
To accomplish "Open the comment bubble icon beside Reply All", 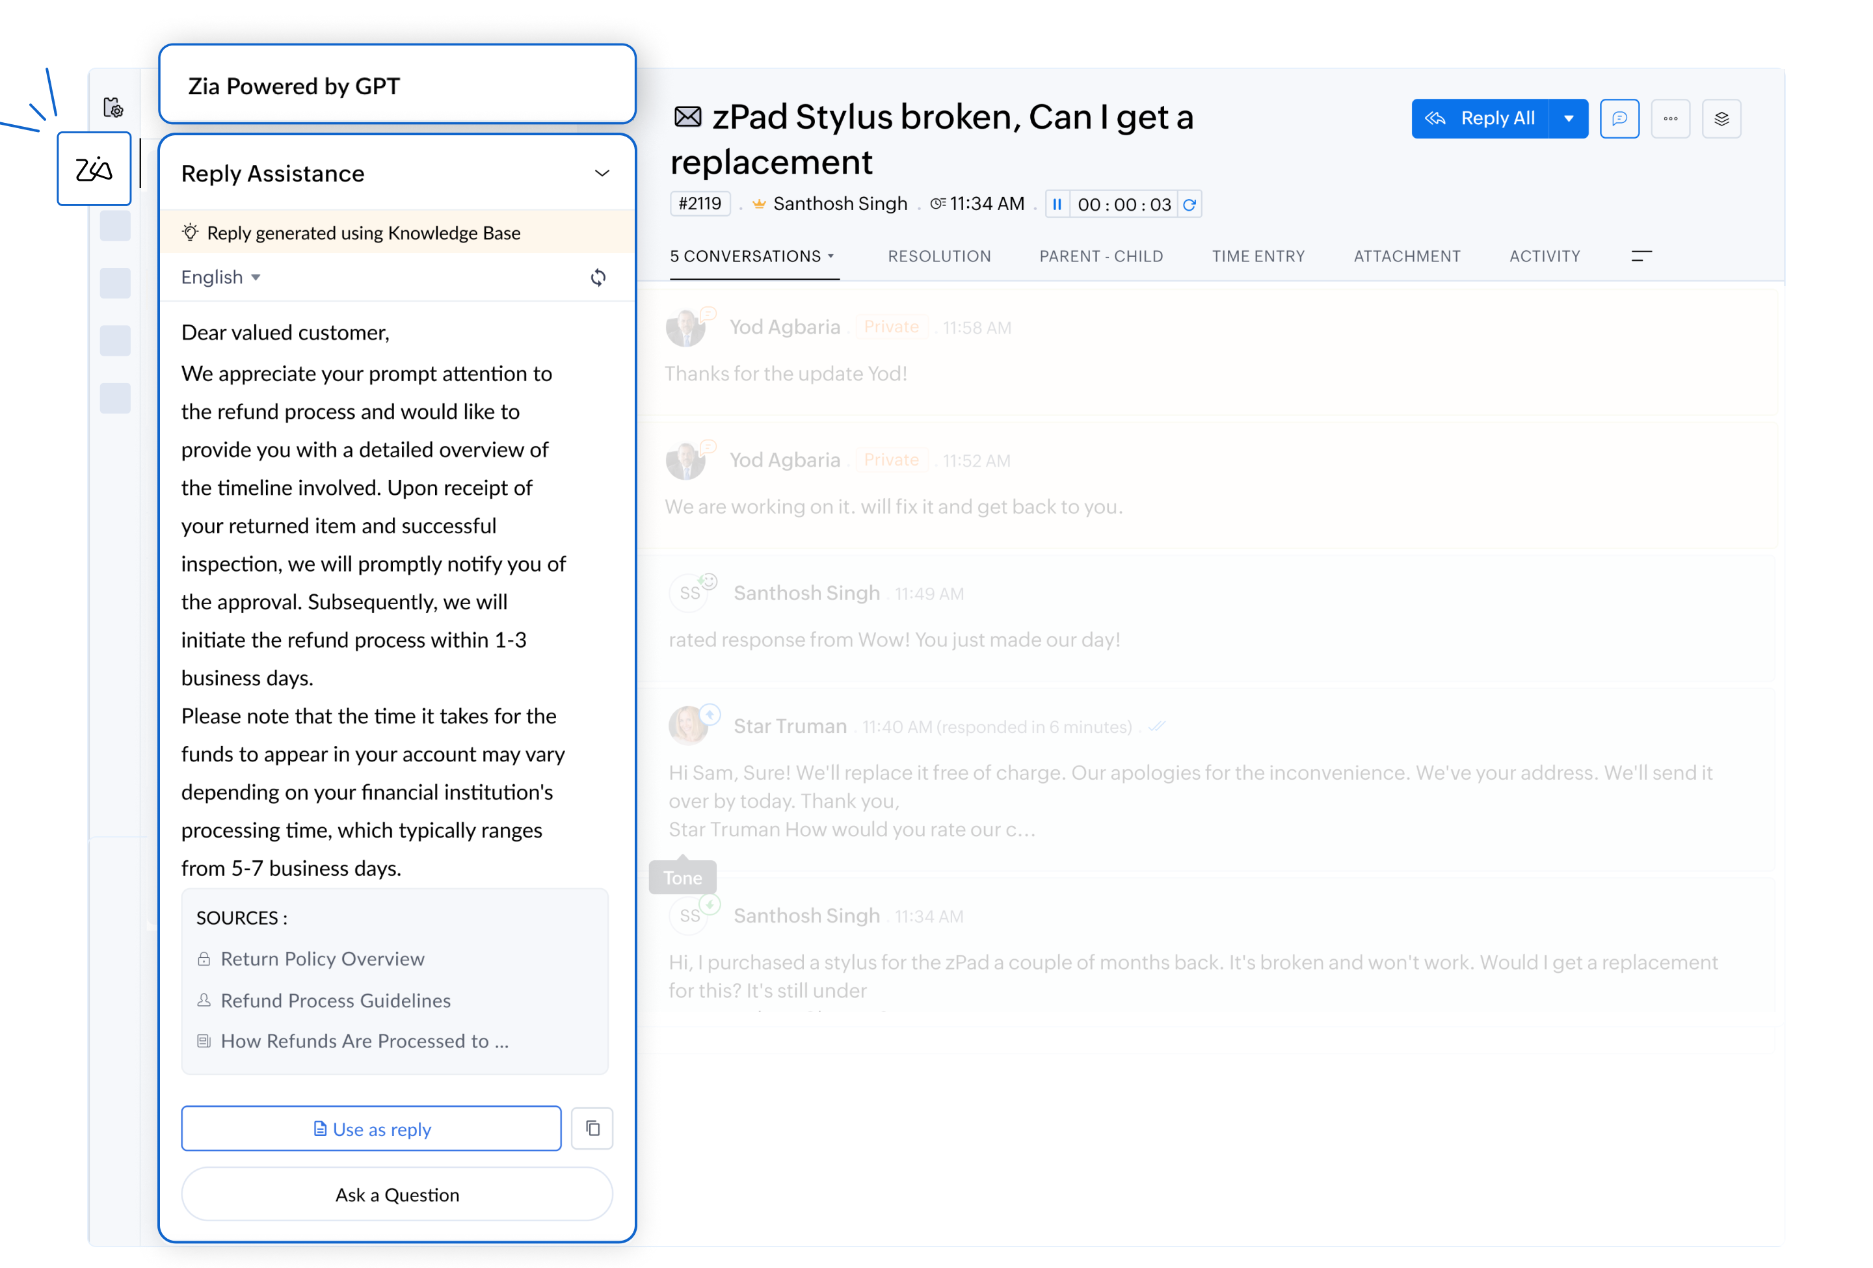I will click(1619, 119).
